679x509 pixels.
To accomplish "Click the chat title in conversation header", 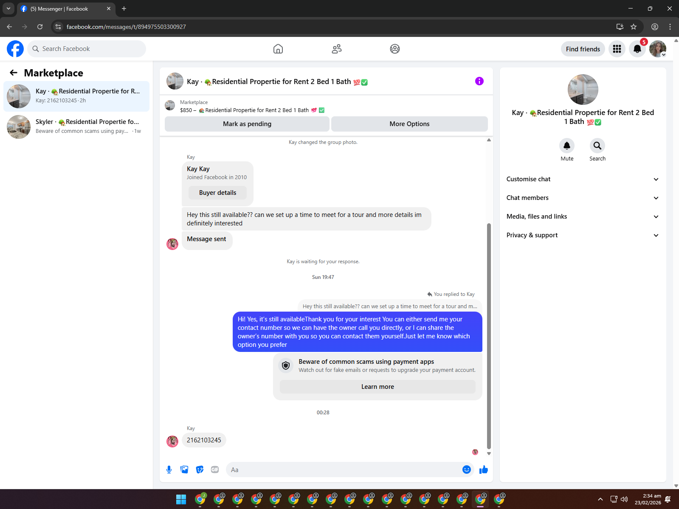I will pos(277,82).
